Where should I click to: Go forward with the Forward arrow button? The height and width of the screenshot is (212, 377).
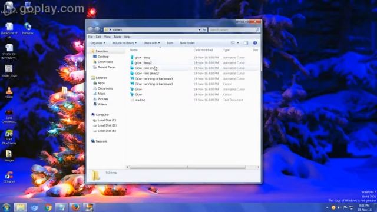coord(97,29)
